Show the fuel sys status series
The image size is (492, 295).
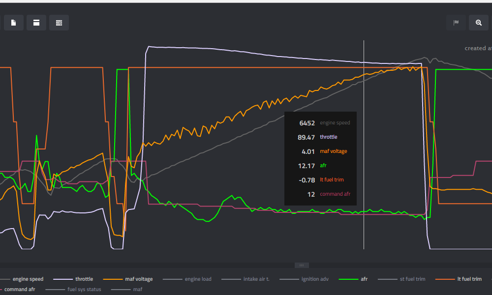[x=84, y=290]
